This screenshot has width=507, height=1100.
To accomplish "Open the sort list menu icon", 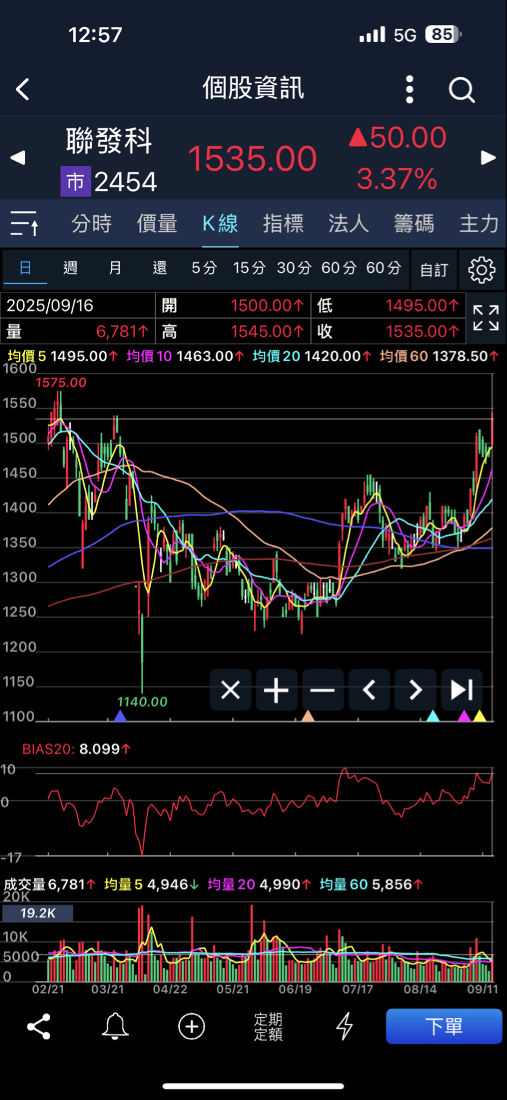I will tap(24, 223).
